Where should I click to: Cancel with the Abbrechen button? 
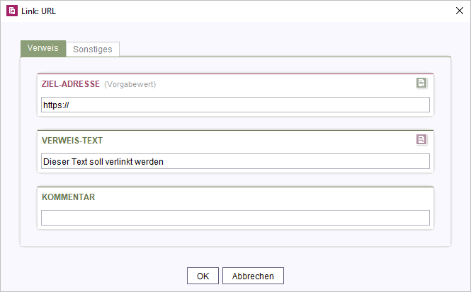pyautogui.click(x=253, y=276)
